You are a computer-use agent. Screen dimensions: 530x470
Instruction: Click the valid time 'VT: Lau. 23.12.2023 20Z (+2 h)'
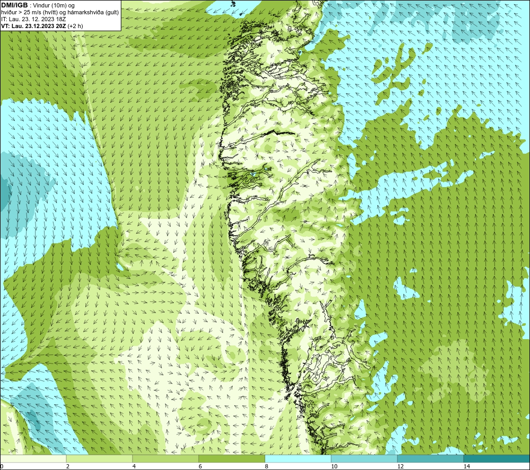[x=42, y=25]
